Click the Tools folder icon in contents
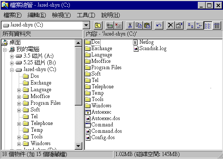The width and height of the screenshot is (223, 159). pyautogui.click(x=88, y=100)
